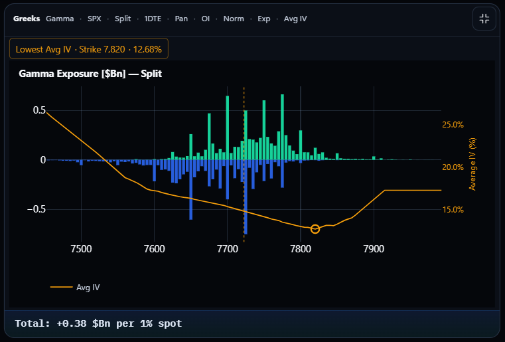The image size is (505, 342).
Task: Click the Total gamma summary text
Action: coord(99,323)
